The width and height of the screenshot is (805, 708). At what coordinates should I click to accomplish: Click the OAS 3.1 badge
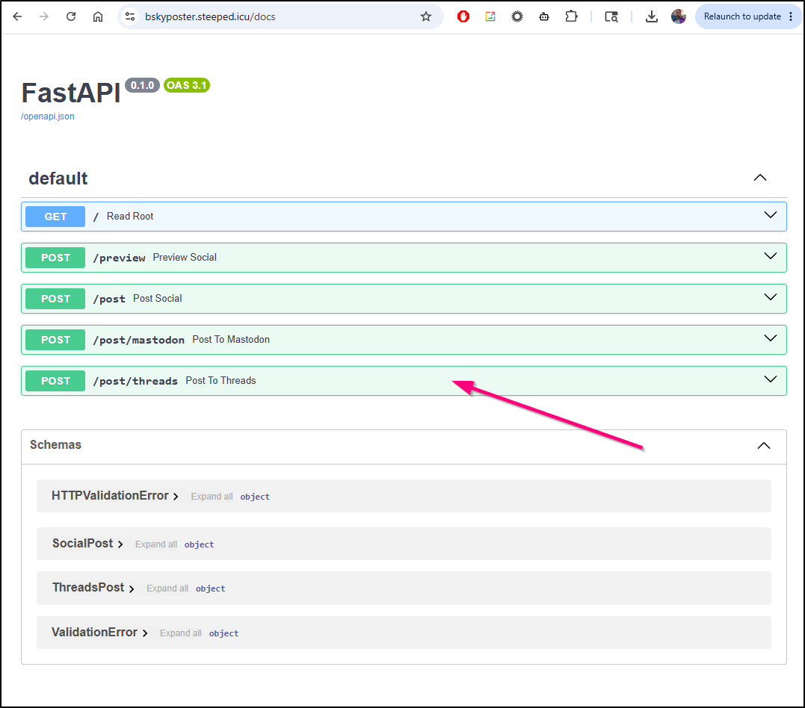tap(186, 85)
